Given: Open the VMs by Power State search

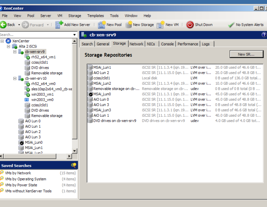Looking at the screenshot, I should [x=21, y=185].
